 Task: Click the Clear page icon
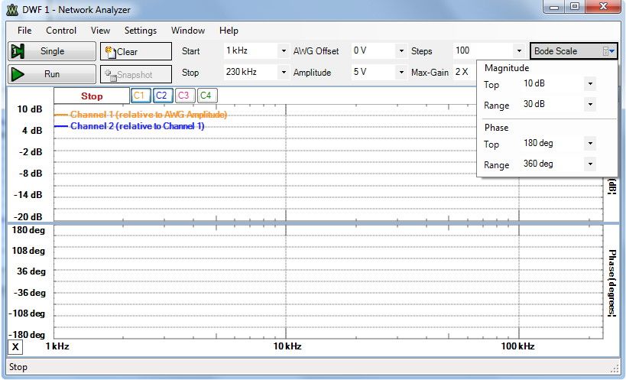point(111,52)
